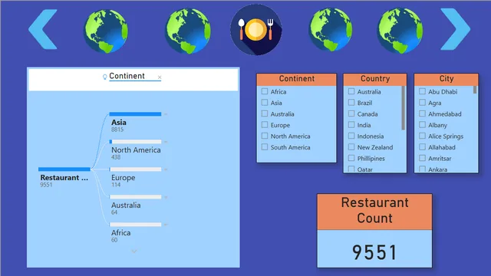The width and height of the screenshot is (491, 276).
Task: Click the Restaurant Count card title
Action: click(374, 211)
